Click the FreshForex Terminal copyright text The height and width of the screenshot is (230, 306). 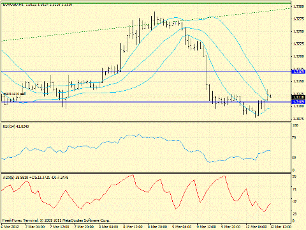[56, 220]
